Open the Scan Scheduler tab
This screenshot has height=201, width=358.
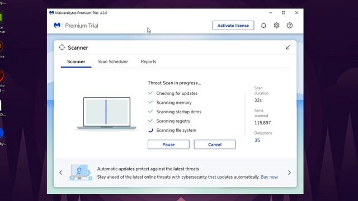(113, 61)
